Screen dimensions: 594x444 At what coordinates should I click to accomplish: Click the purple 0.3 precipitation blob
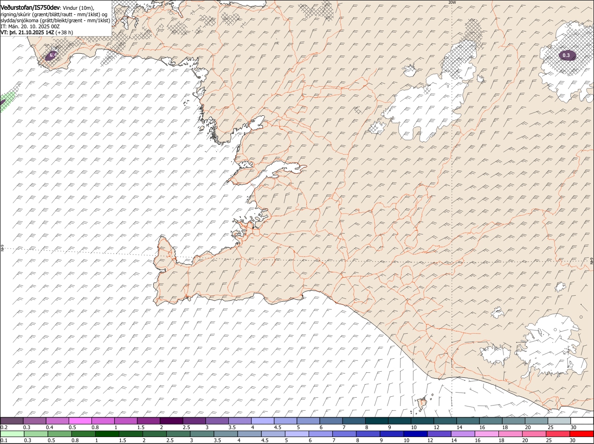567,56
